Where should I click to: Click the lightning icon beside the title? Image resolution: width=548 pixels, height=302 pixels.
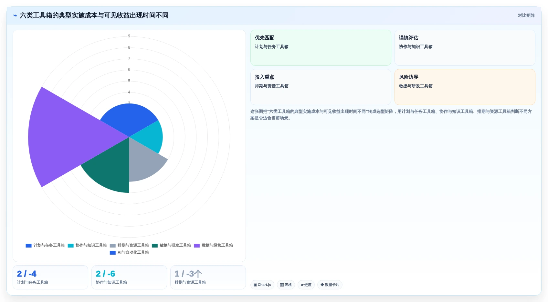click(x=15, y=15)
